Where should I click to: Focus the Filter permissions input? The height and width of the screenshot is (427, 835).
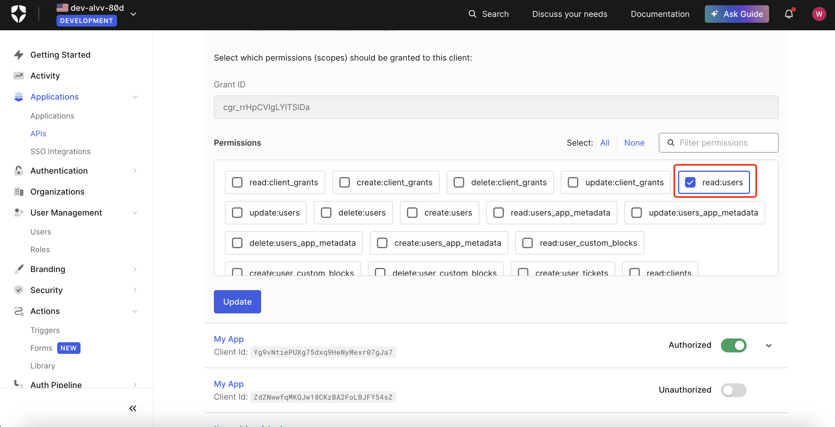[x=718, y=143]
